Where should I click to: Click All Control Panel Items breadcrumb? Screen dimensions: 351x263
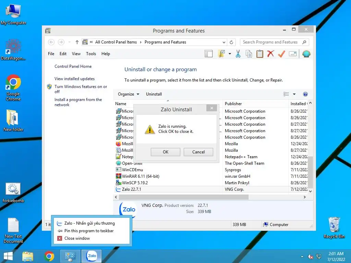(x=116, y=42)
